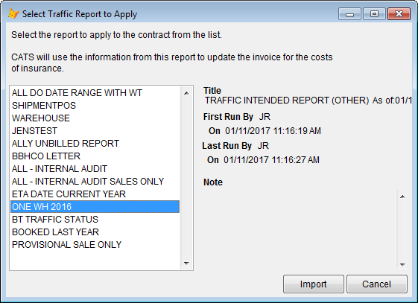418x303 pixels.
Task: Pick the JENSTEST report entry
Action: [x=95, y=131]
